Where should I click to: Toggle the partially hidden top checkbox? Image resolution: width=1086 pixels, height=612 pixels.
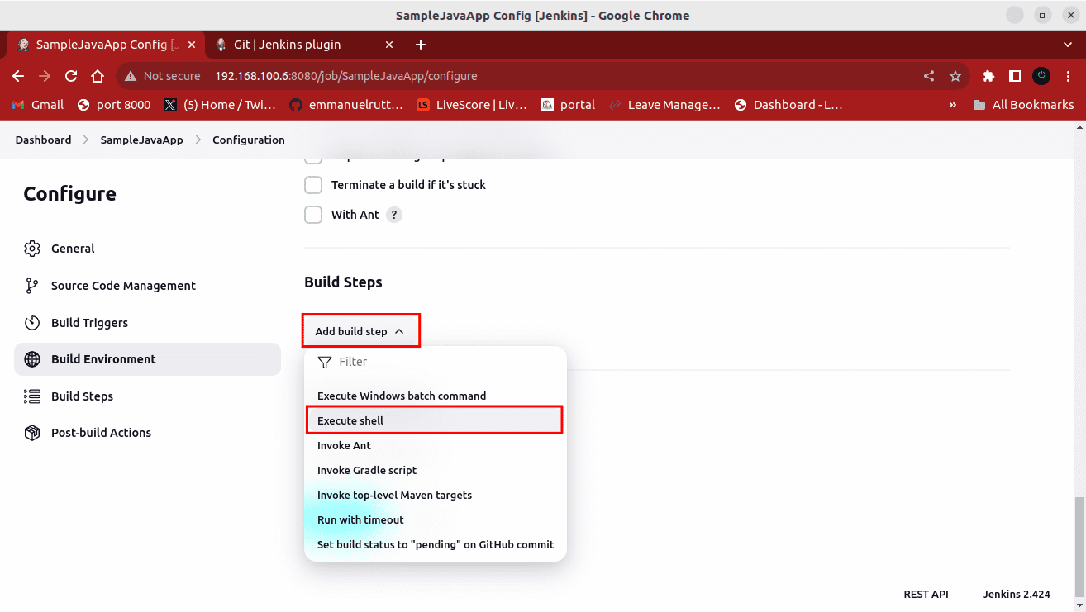tap(313, 157)
